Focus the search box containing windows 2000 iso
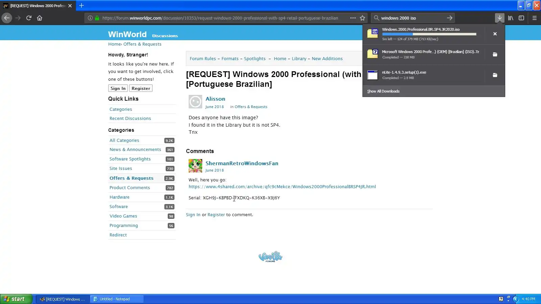541x304 pixels. pos(412,18)
